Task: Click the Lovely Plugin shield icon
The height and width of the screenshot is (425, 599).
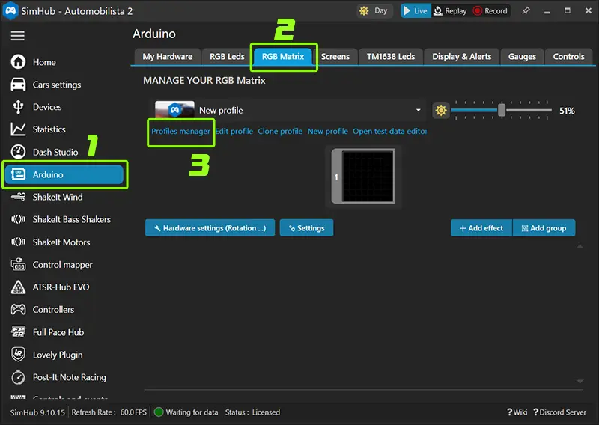Action: 18,355
